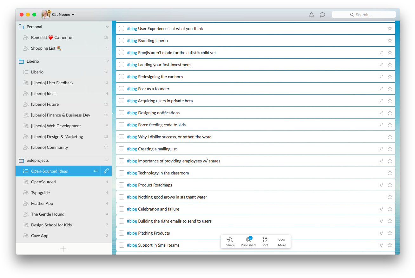Select the Shopping List in the sidebar
Screen dimensions: 415x278
click(43, 48)
